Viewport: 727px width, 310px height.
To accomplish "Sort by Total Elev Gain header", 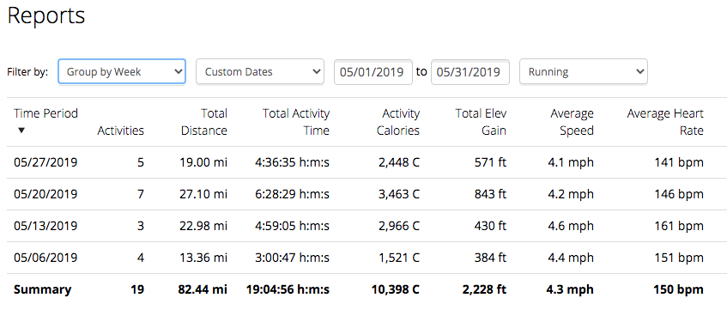I will point(481,122).
